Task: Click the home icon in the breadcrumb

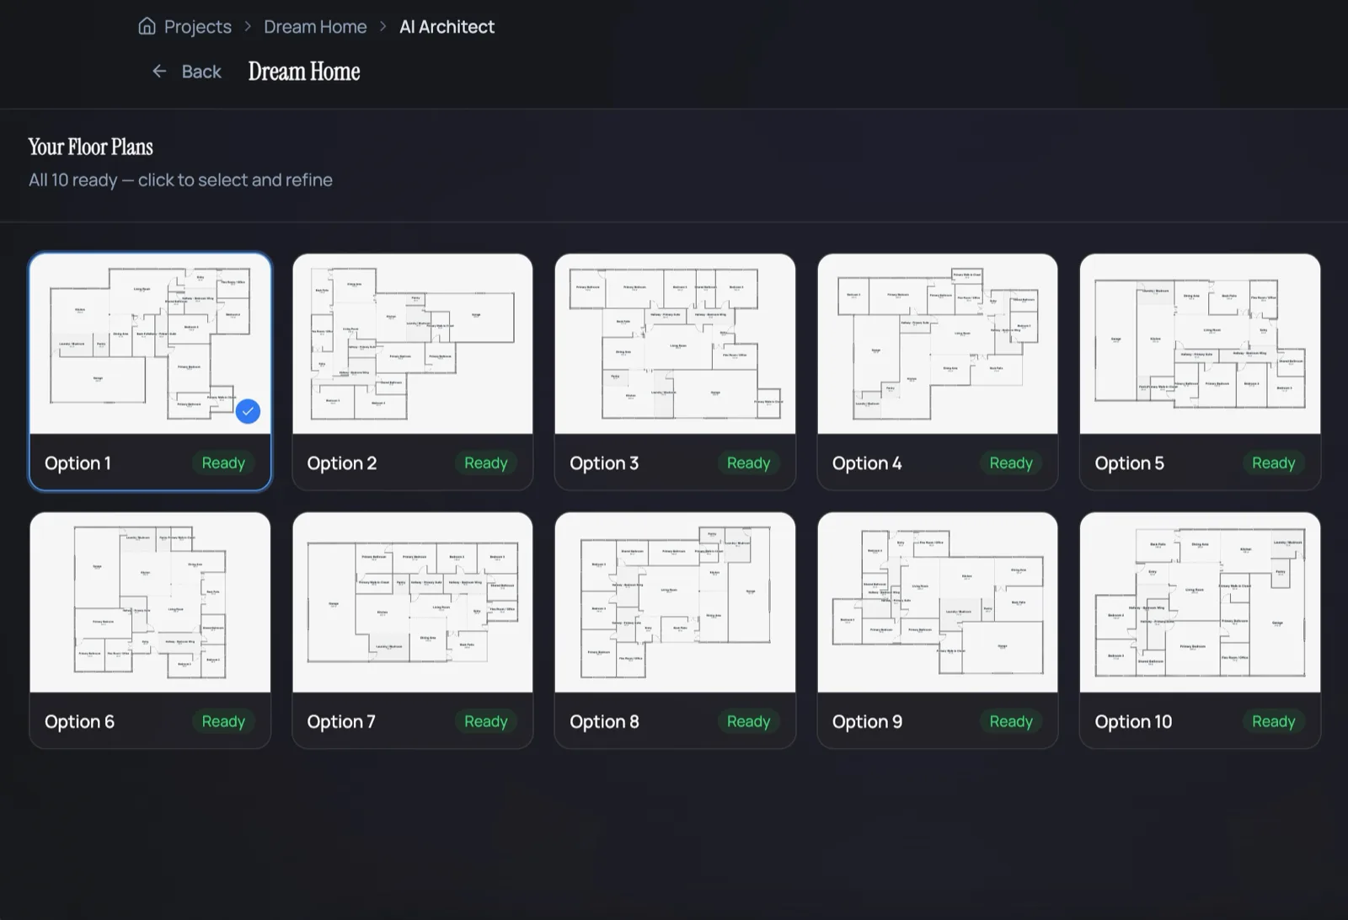Action: [x=147, y=26]
